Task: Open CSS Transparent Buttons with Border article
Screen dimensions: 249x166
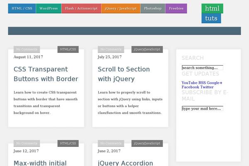Action: coord(46,74)
